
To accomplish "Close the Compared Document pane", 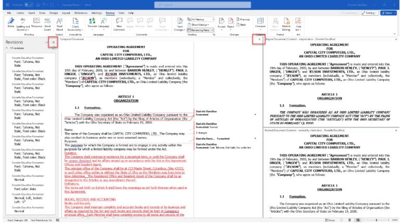I will point(259,40).
